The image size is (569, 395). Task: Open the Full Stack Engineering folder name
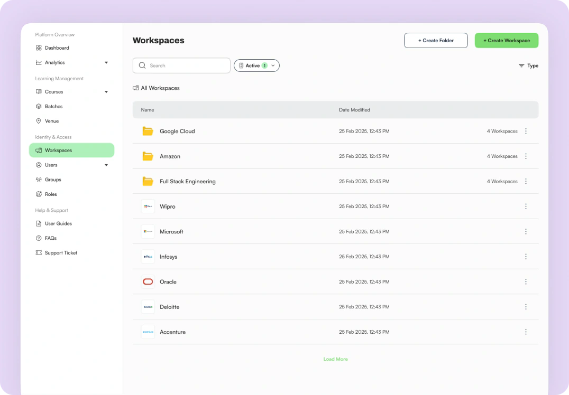[x=188, y=181]
